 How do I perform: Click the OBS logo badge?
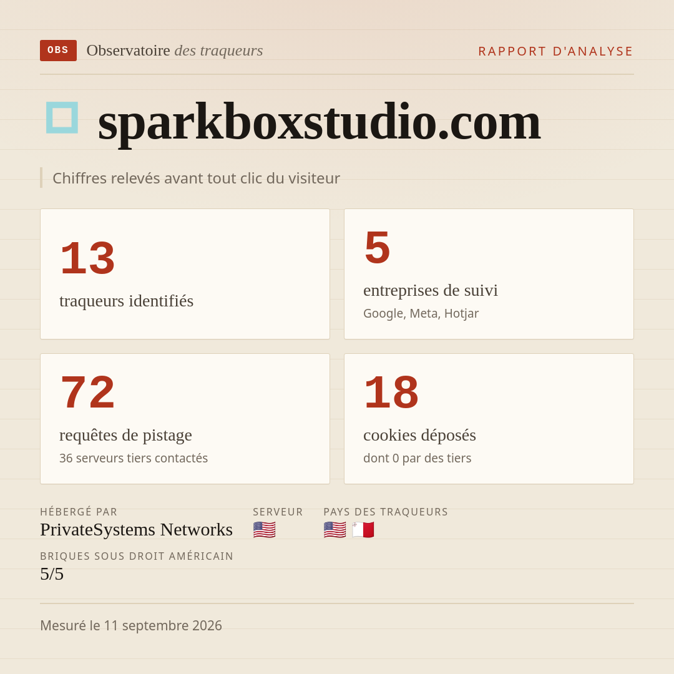(58, 51)
